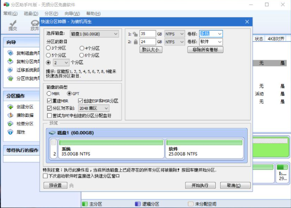Click the 属性 icon in 分区操作 panel

[10, 132]
